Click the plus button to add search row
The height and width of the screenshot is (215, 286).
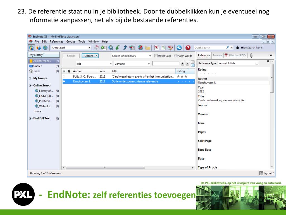[x=182, y=64]
